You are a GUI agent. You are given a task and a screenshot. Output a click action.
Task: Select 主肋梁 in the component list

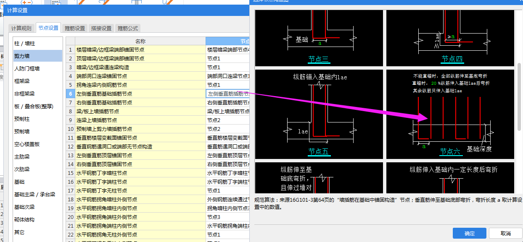(x=38, y=156)
